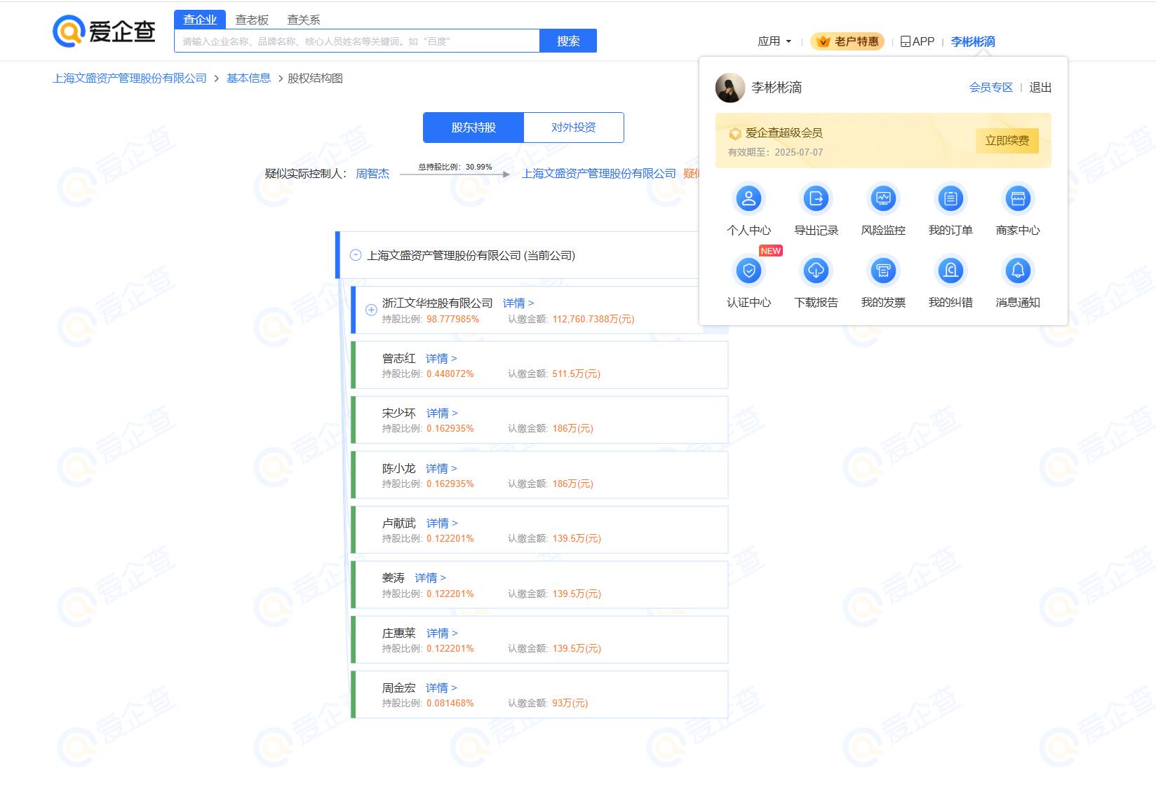Click holding ratio 0.448072%
Viewport: 1156px width, 801px height.
coord(450,374)
